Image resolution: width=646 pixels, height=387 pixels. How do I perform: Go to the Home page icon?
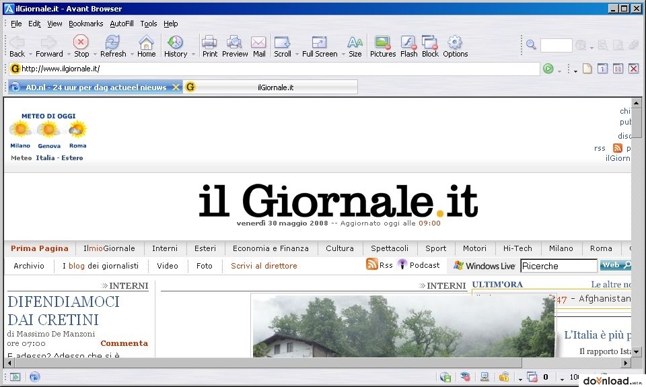pyautogui.click(x=146, y=42)
